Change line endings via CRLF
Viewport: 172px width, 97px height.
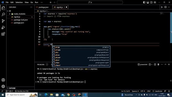pyautogui.click(x=149, y=91)
